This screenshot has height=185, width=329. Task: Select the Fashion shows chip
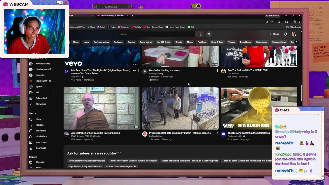point(279,42)
